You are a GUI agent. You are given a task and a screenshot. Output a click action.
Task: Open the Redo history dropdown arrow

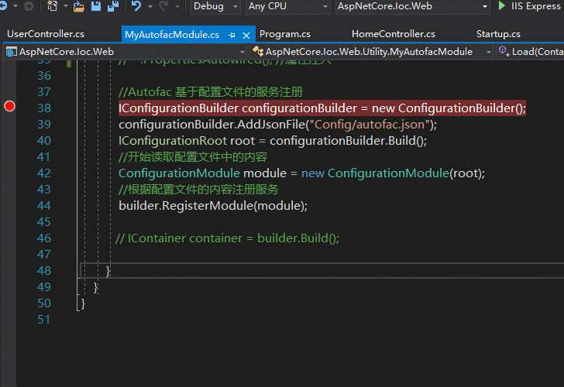(177, 6)
